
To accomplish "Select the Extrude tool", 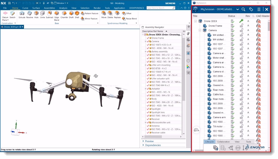I will tap(22, 15).
